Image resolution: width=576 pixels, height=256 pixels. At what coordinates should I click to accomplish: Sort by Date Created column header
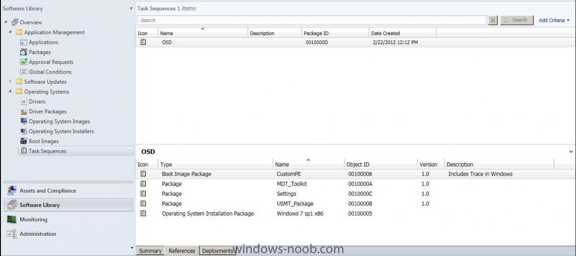(x=402, y=33)
